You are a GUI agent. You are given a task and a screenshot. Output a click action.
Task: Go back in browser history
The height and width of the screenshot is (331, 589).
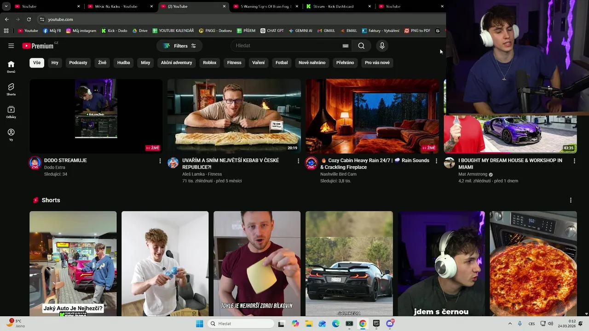tap(6, 19)
